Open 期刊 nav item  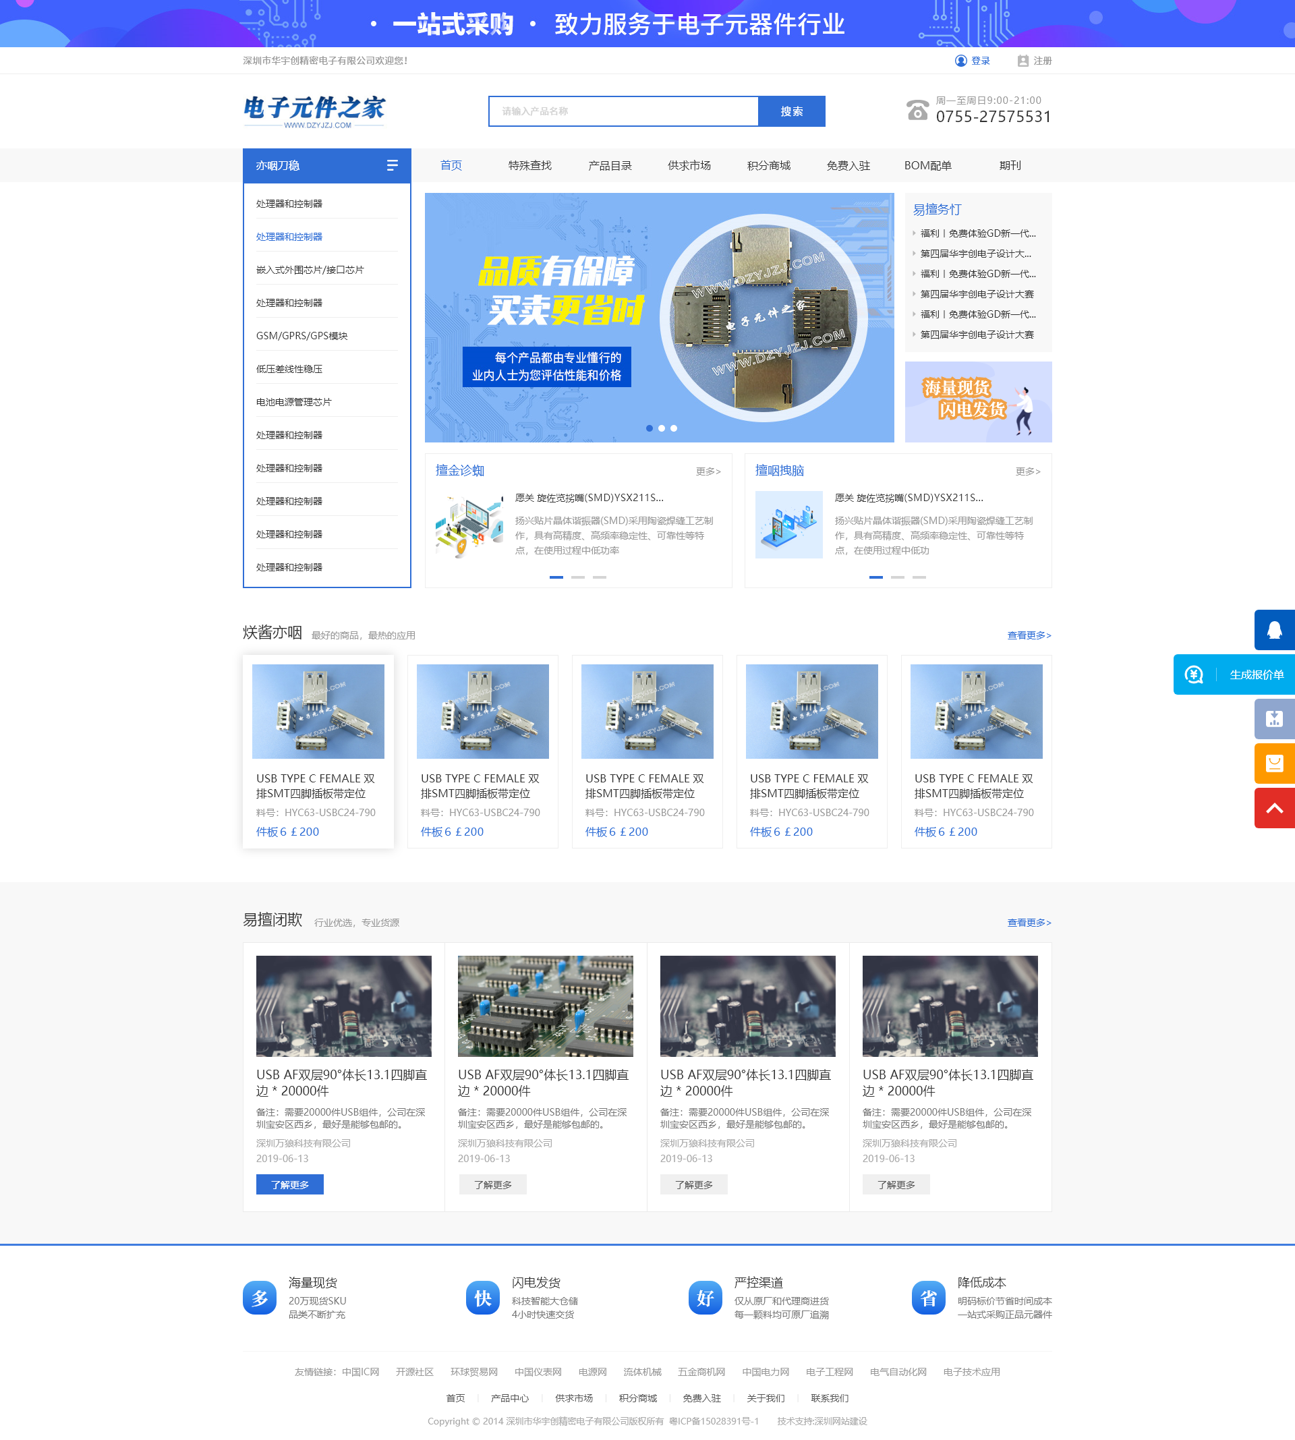(x=1010, y=165)
